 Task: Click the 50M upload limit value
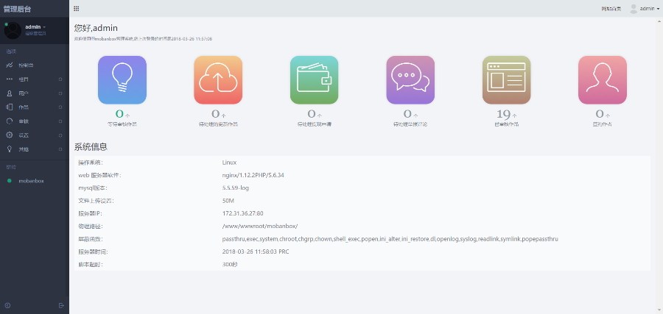(x=228, y=201)
